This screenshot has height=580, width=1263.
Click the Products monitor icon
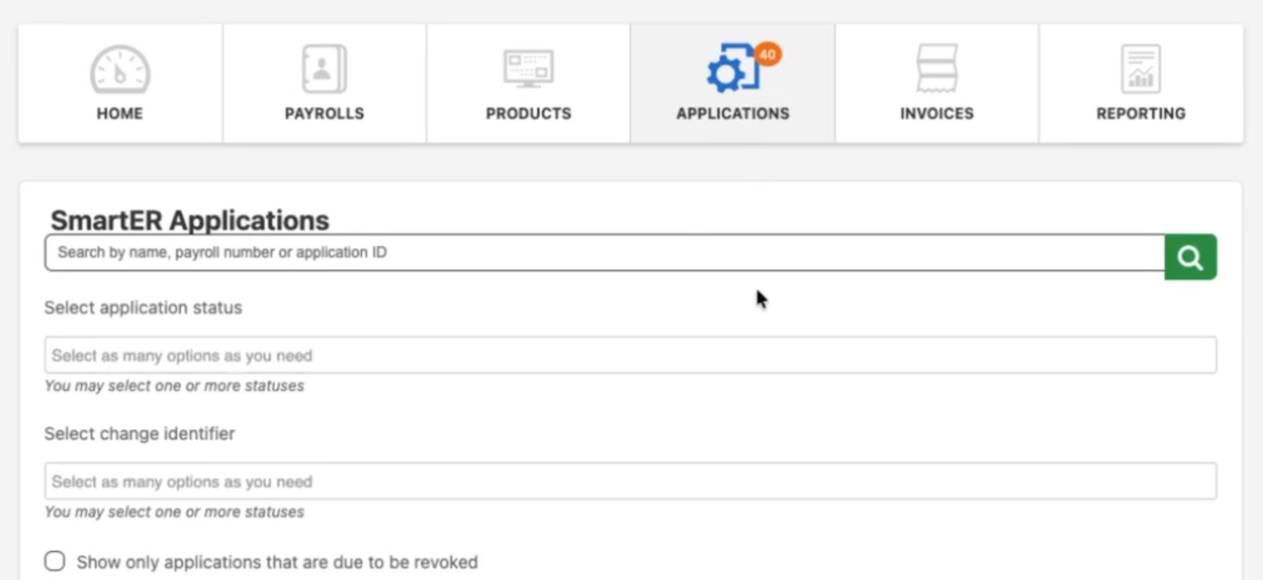[x=528, y=69]
